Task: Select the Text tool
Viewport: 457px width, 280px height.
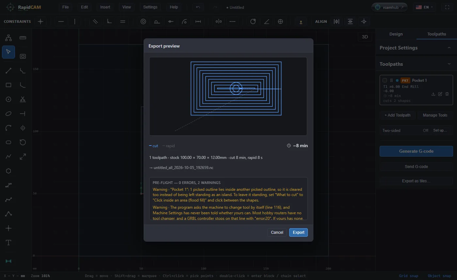Action: click(8, 243)
